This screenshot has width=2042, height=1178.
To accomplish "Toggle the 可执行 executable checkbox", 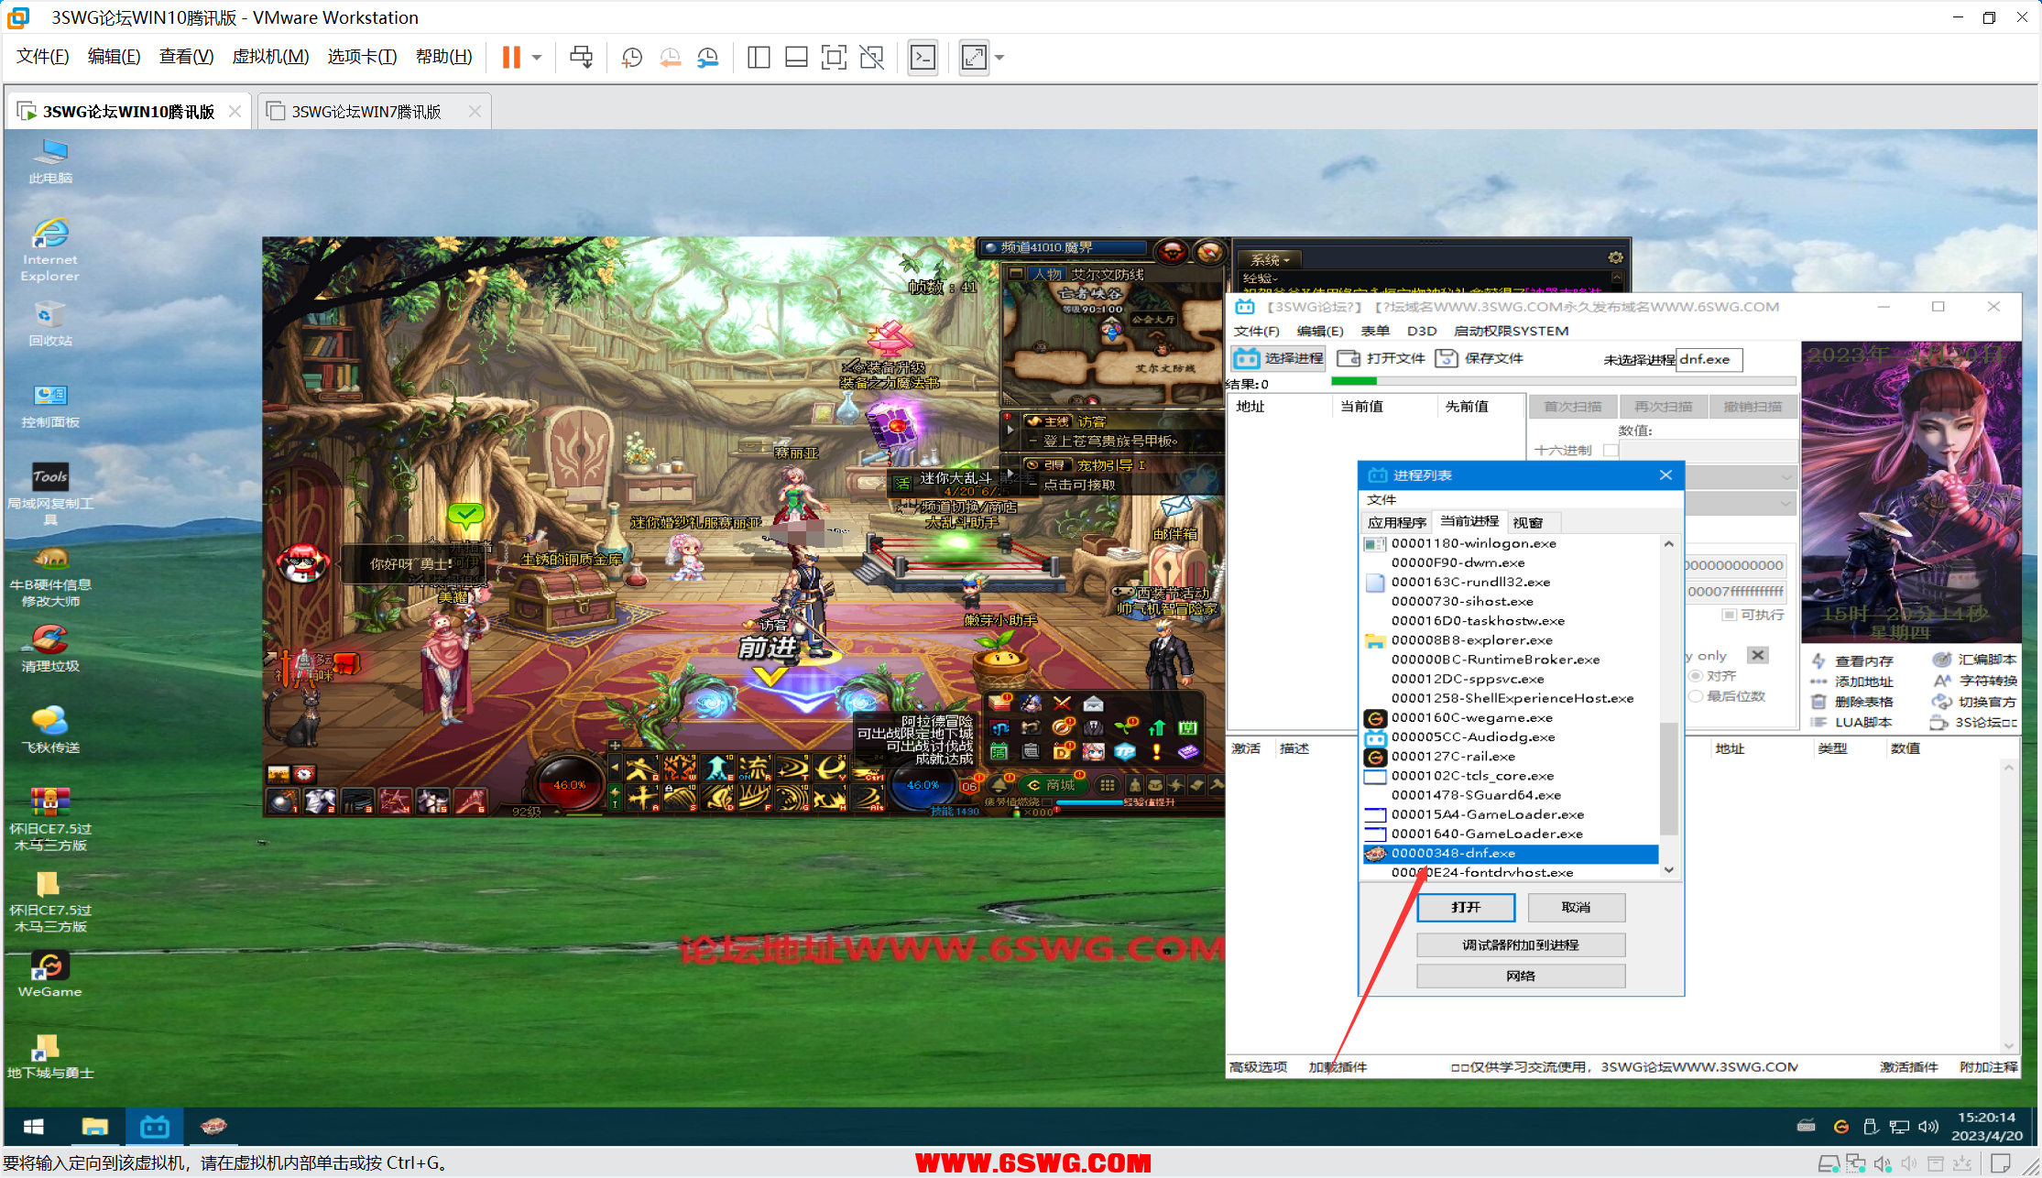I will pyautogui.click(x=1729, y=615).
